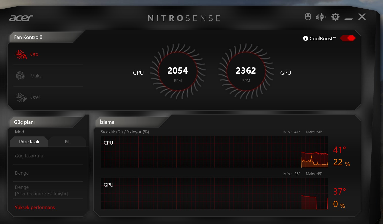Click the GPU temperature usage graph
This screenshot has width=383, height=224.
[x=215, y=194]
